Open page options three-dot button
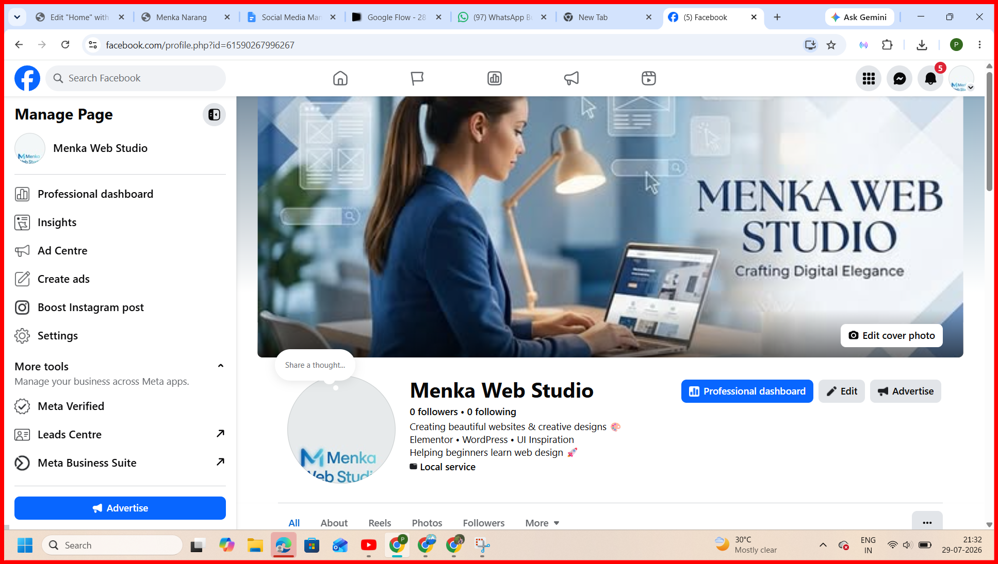The height and width of the screenshot is (564, 998). click(x=927, y=521)
